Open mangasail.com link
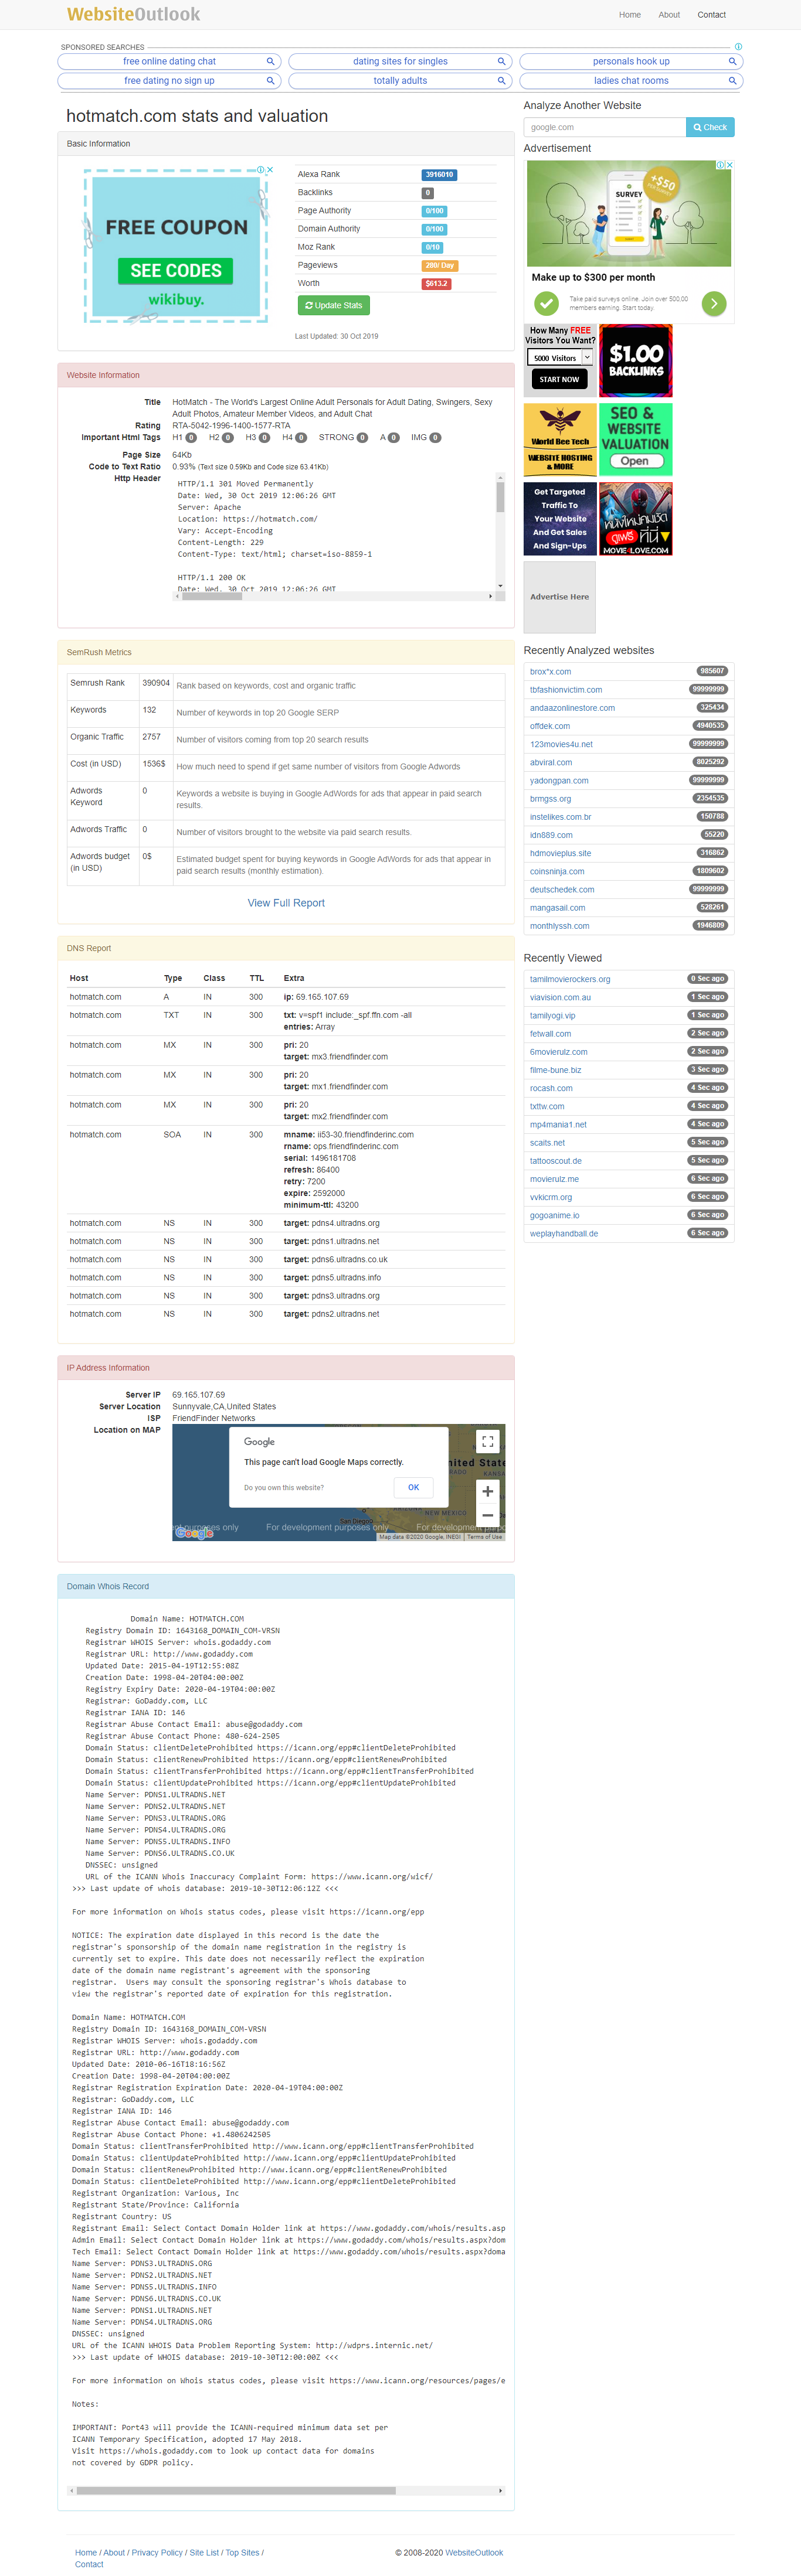 click(558, 908)
